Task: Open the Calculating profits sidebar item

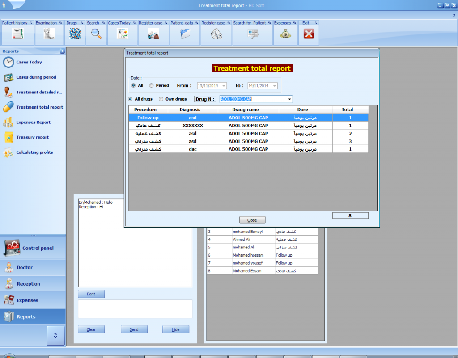Action: click(34, 152)
